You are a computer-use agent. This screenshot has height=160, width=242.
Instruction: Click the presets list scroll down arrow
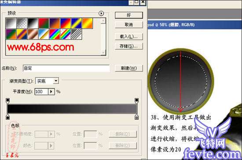103,52
